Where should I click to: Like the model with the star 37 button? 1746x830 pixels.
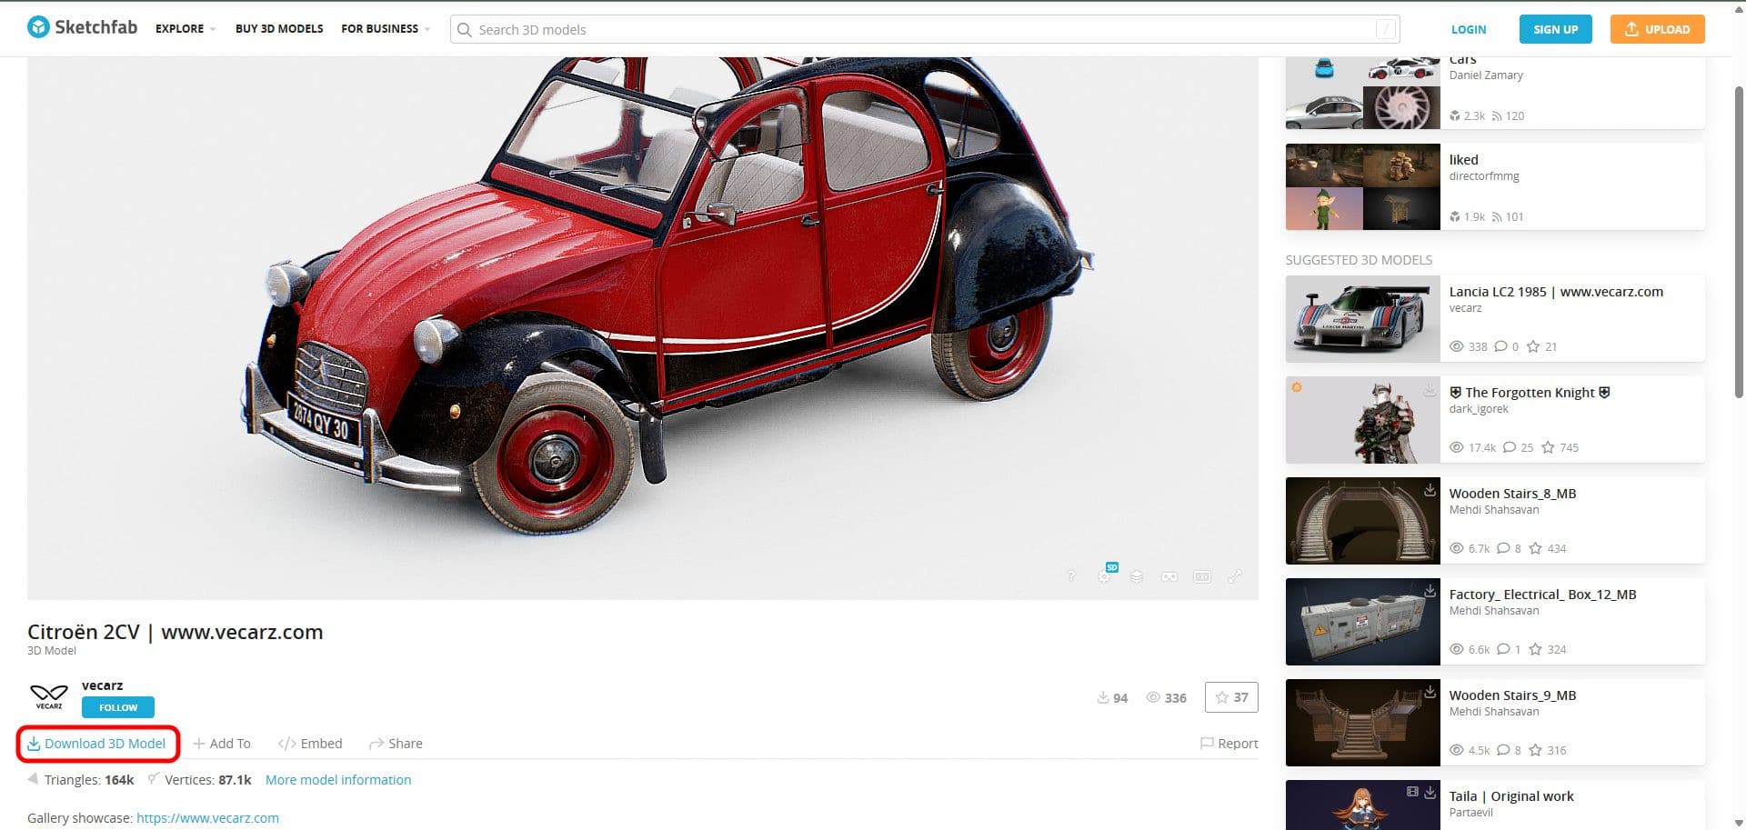coord(1231,697)
